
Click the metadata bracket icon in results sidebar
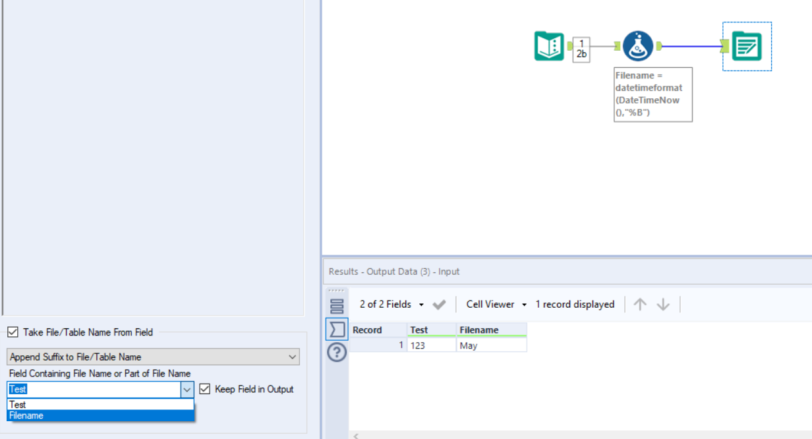pos(337,328)
